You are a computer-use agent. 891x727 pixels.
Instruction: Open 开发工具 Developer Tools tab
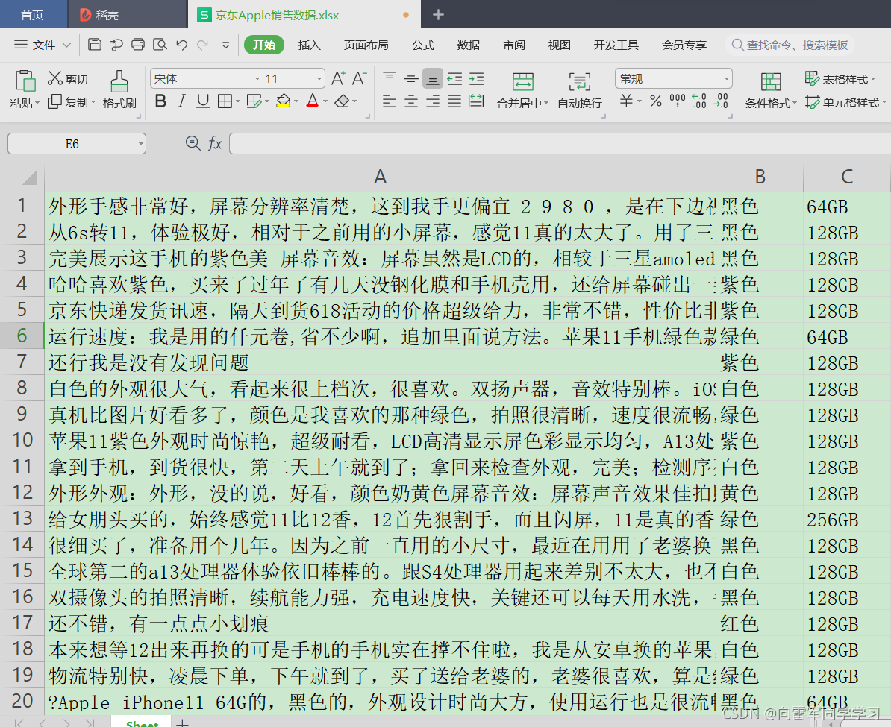616,45
